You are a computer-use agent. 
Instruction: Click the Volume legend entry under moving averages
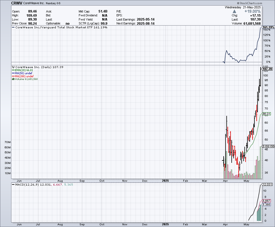25,79
